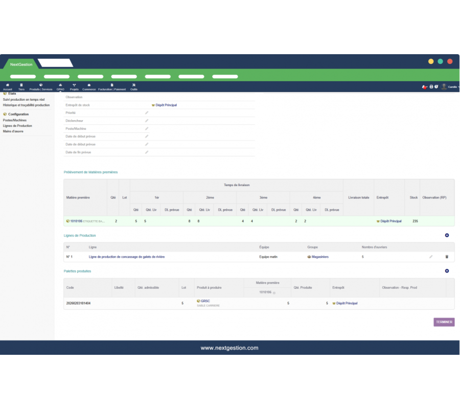The width and height of the screenshot is (460, 409).
Task: Add a produced palette using plus icon
Action: point(447,271)
